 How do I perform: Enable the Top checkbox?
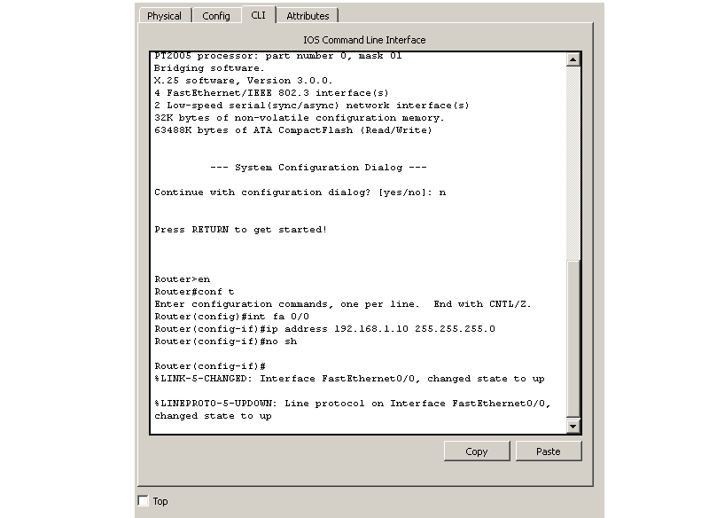point(144,500)
